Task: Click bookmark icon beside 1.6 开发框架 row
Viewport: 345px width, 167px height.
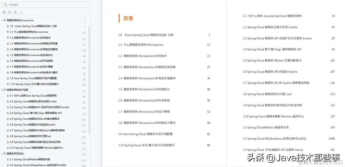Action: (x=8, y=61)
